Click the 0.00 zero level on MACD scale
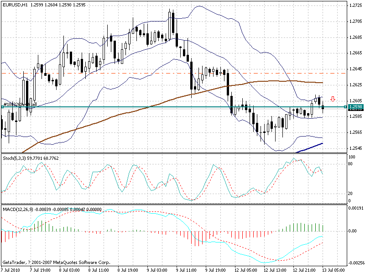Viewport: 365px width, 274px height. click(352, 231)
